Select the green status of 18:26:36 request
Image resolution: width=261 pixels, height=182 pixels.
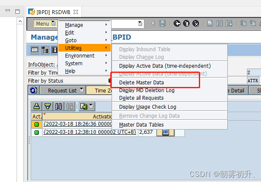[37, 124]
